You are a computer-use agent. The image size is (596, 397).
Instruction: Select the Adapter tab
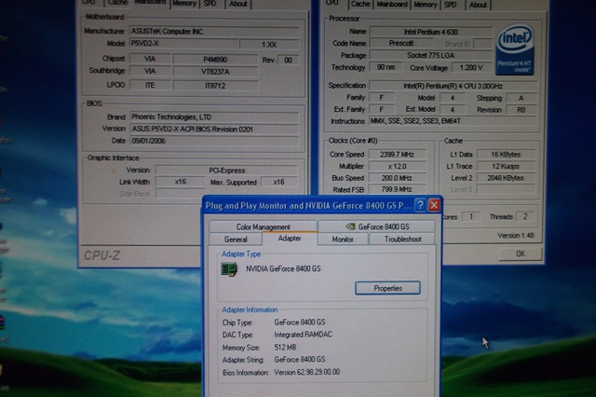tap(290, 240)
